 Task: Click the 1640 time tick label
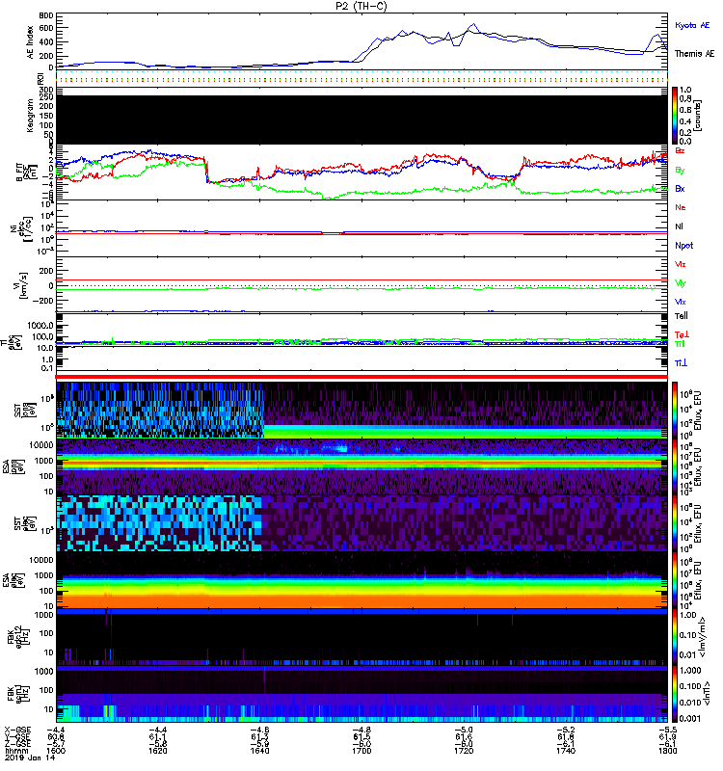tap(259, 751)
